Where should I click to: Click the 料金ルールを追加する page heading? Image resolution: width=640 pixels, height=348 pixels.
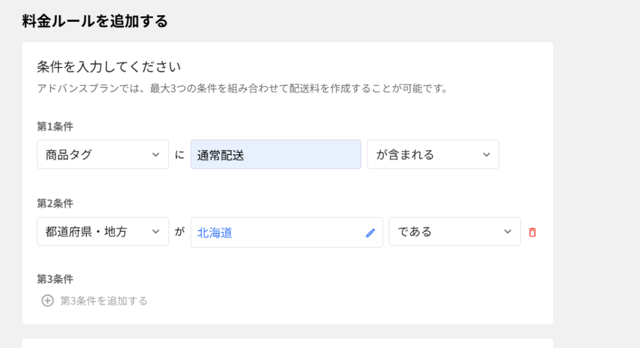(95, 21)
